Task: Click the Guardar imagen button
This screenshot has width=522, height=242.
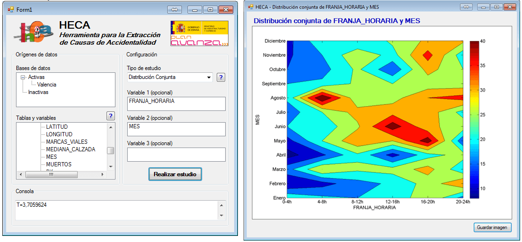Action: (x=492, y=227)
